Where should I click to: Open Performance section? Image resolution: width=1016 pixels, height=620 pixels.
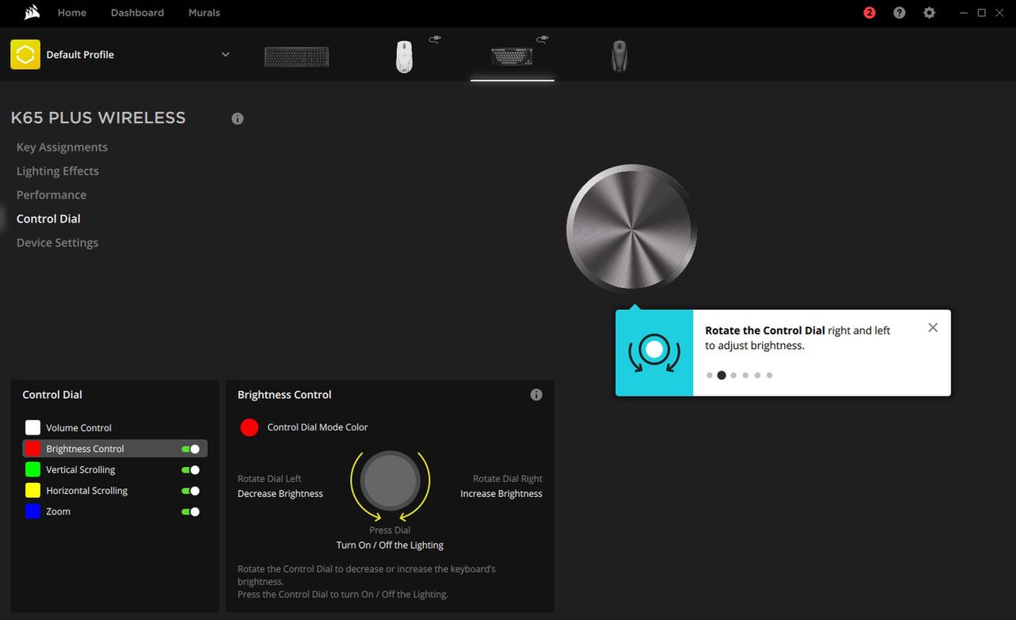[52, 194]
